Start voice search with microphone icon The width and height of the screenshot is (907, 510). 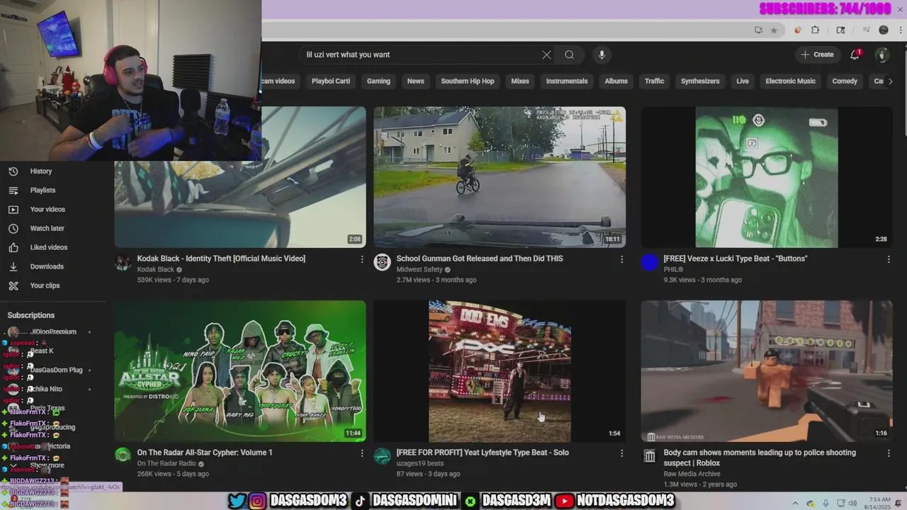(x=602, y=55)
